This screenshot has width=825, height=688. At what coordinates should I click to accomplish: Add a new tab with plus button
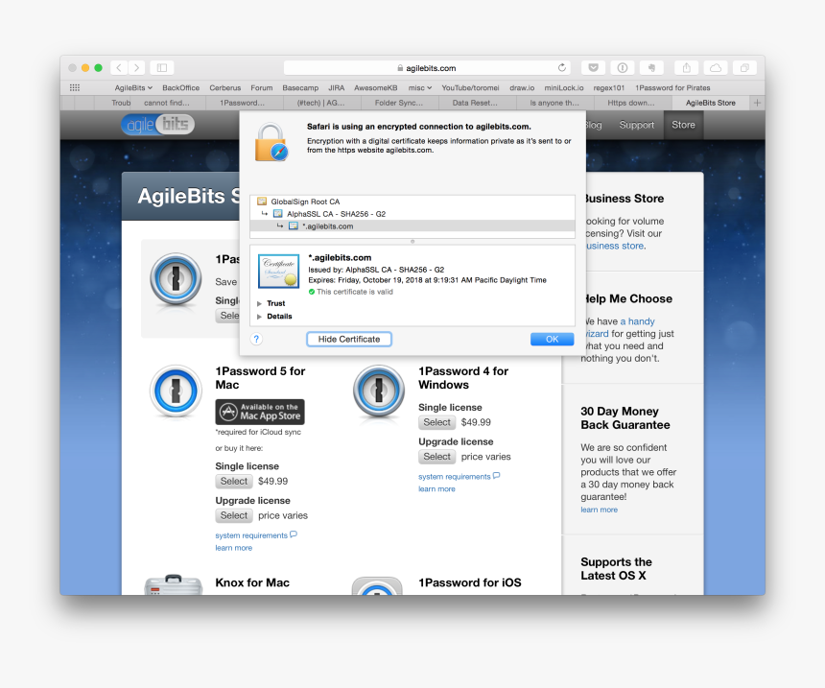[757, 103]
